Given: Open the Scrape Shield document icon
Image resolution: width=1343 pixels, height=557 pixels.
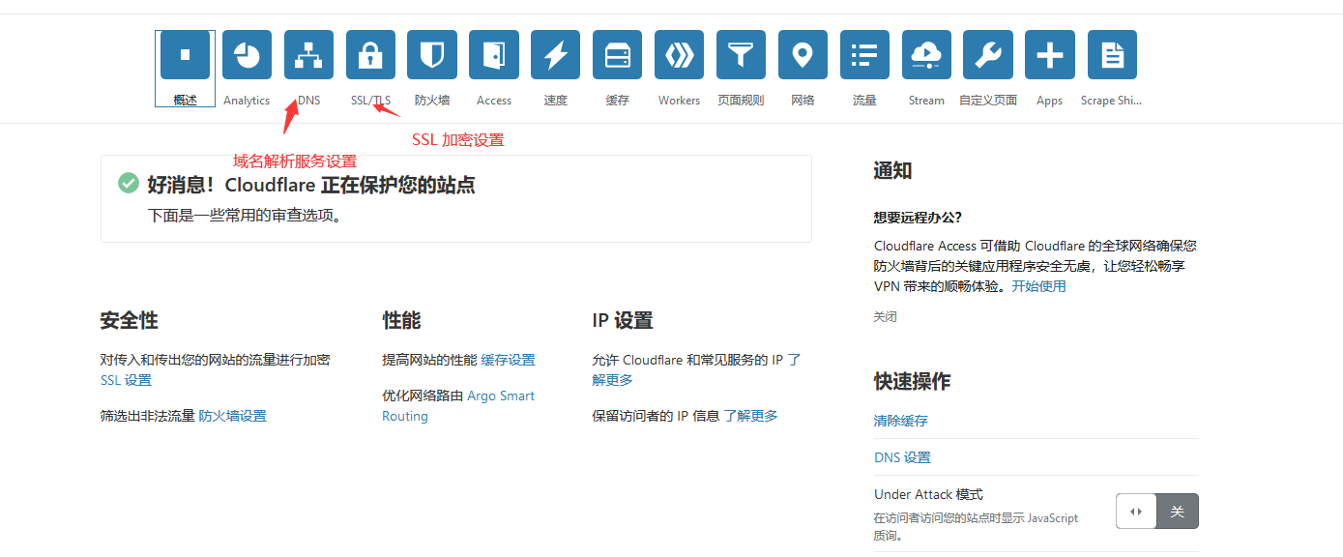Looking at the screenshot, I should coord(1112,55).
